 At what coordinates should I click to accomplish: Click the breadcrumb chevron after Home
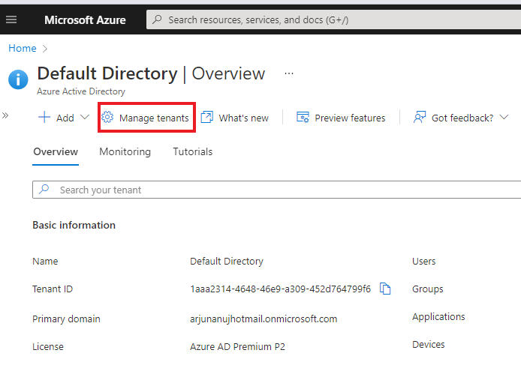pos(45,49)
